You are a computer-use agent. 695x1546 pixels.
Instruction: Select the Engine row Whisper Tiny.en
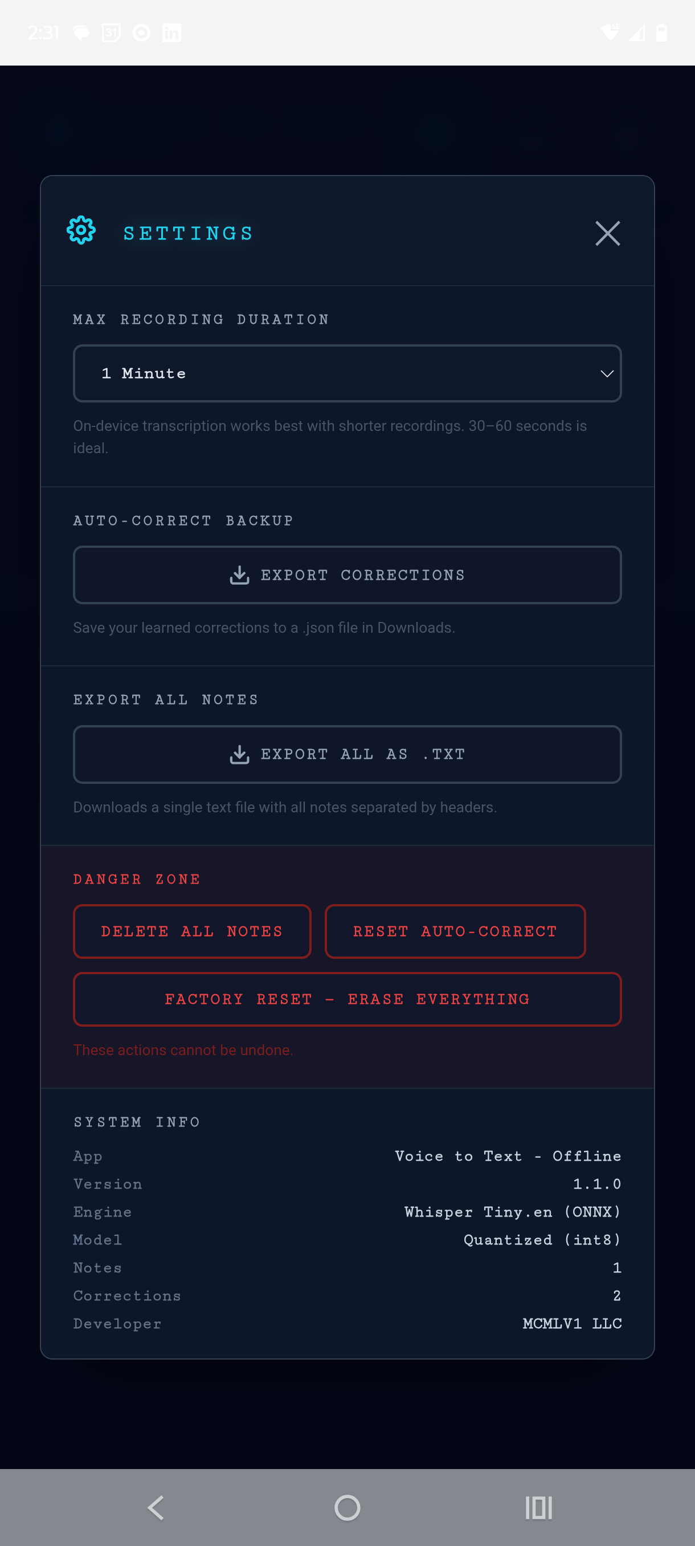click(x=512, y=1212)
